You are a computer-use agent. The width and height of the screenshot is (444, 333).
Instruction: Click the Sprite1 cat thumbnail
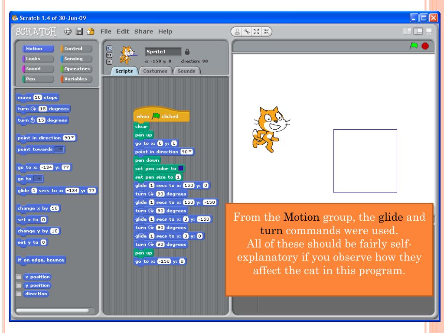(127, 55)
